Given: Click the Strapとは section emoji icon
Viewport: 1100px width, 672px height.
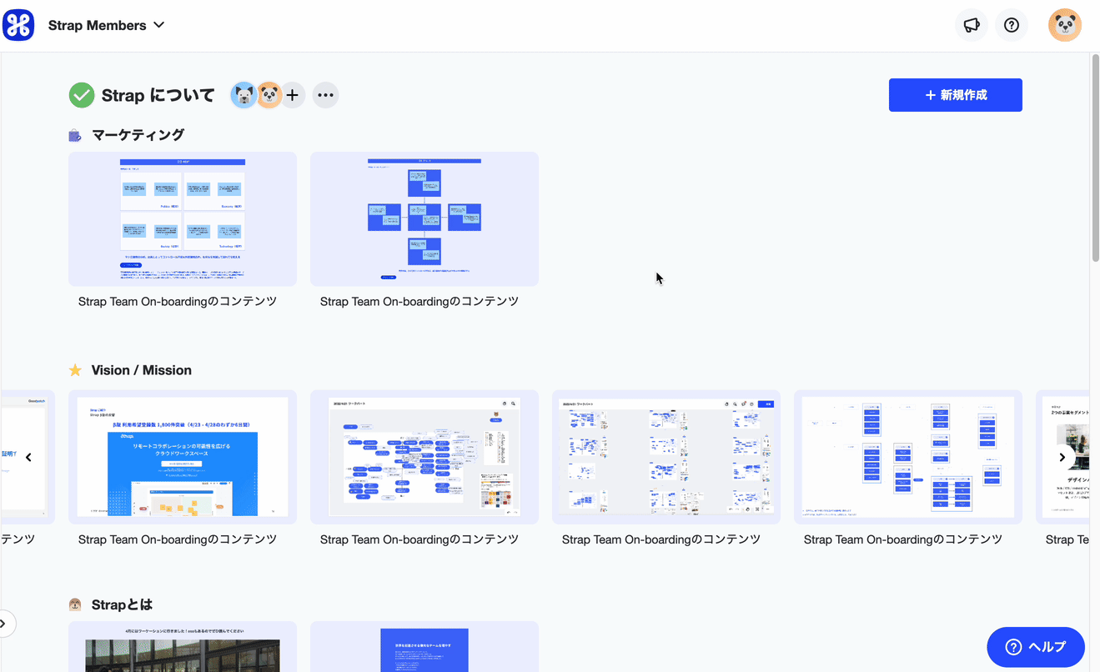Looking at the screenshot, I should 75,605.
